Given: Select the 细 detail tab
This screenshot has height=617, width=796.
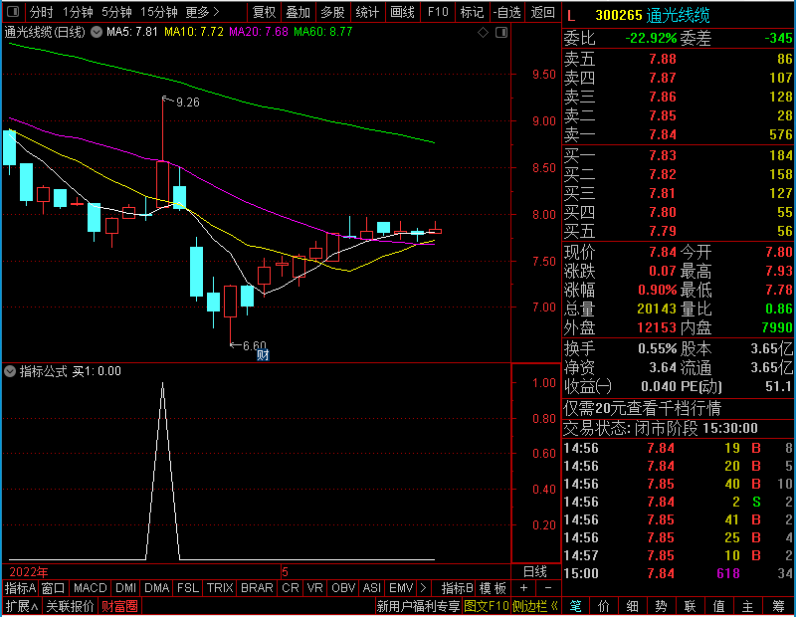Looking at the screenshot, I should point(633,606).
